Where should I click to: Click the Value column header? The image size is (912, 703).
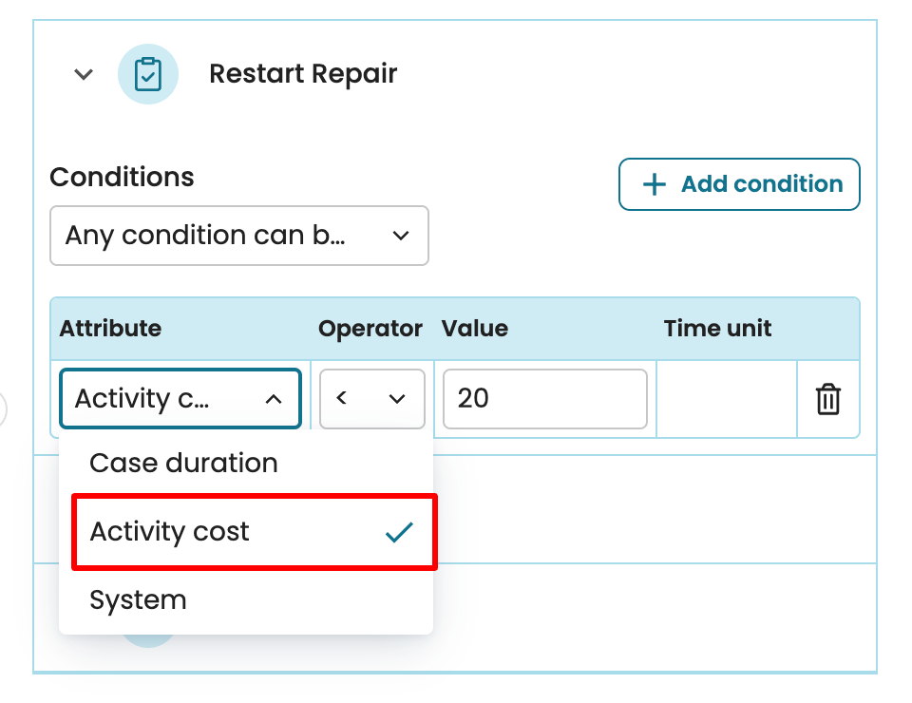coord(475,329)
